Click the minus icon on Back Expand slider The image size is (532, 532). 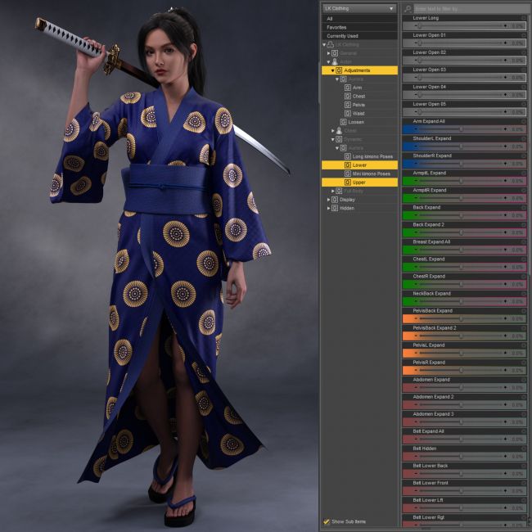(415, 215)
